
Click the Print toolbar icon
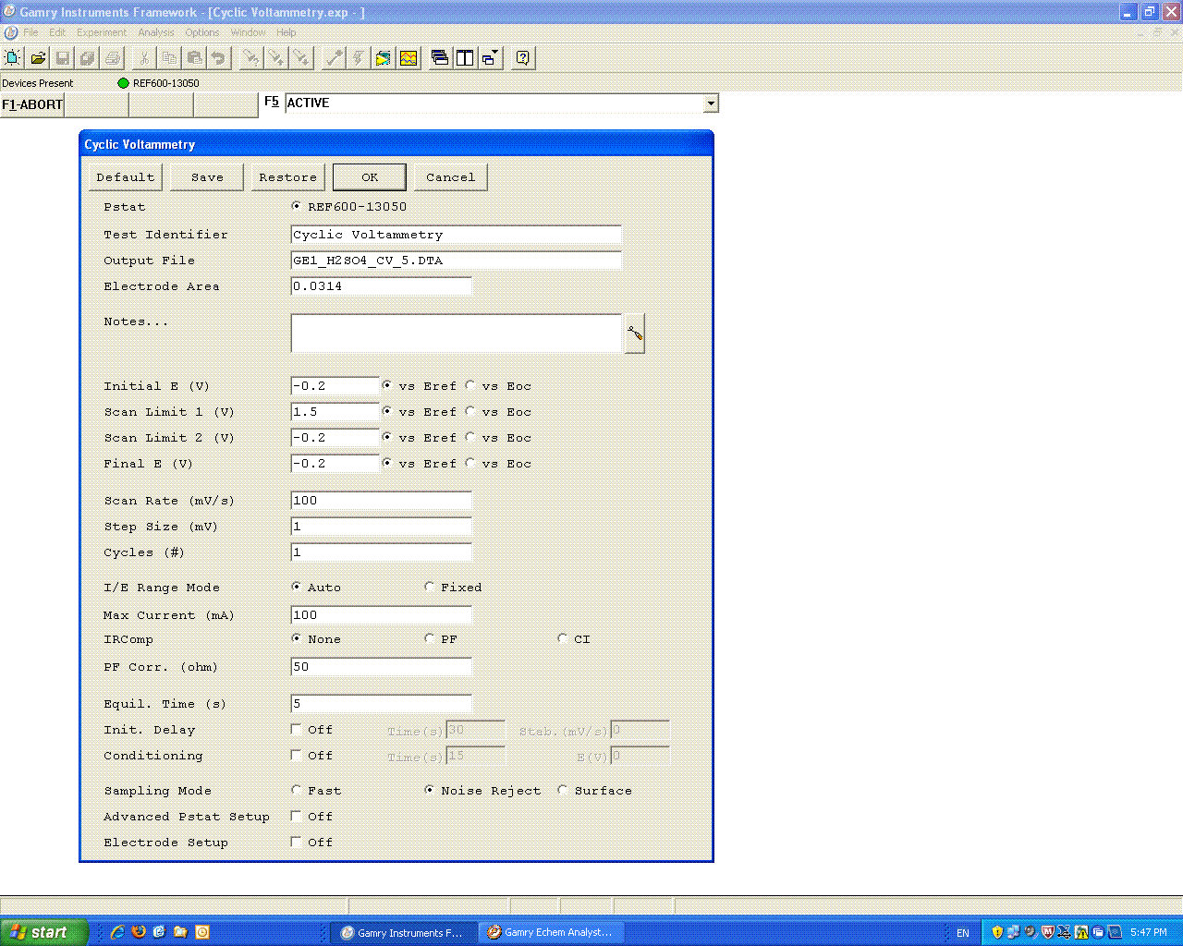click(x=113, y=58)
